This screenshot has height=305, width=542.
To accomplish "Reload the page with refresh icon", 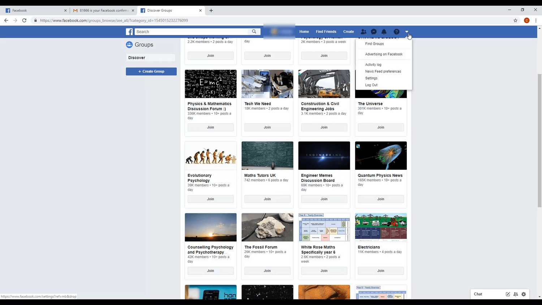I will pyautogui.click(x=24, y=21).
